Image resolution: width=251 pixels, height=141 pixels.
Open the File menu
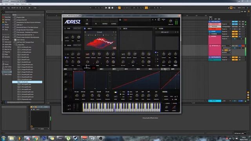[2, 4]
